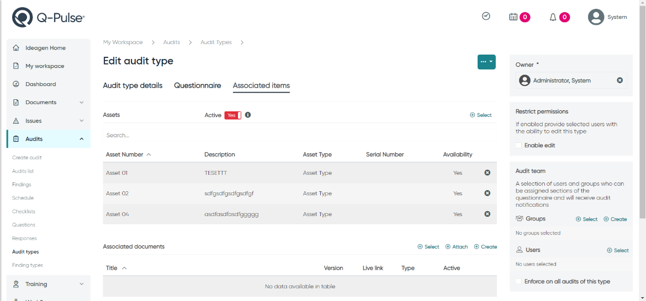Click the TESETTT description cell

click(215, 173)
